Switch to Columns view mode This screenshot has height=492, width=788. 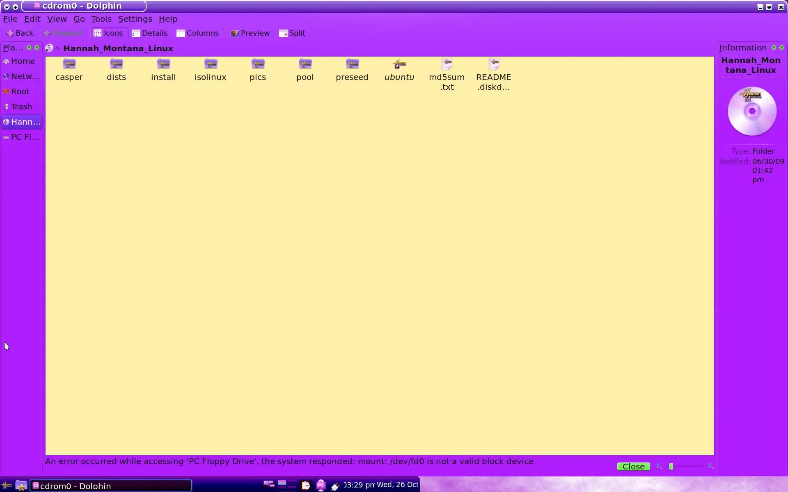point(197,33)
